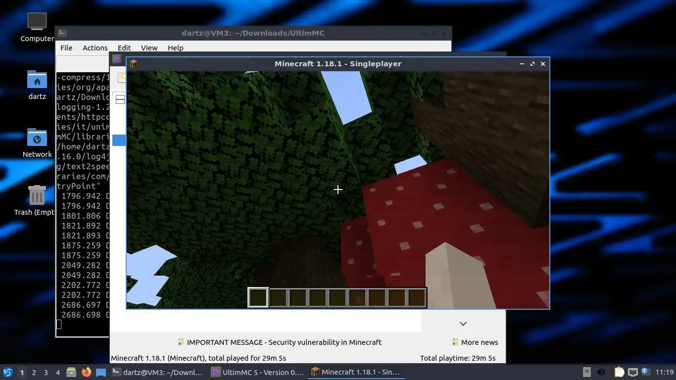This screenshot has height=380, width=676.
Task: Open the start menu in the taskbar
Action: (7, 372)
